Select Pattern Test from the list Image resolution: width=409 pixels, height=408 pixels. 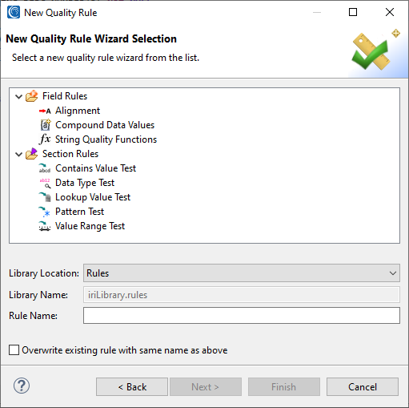tap(79, 212)
